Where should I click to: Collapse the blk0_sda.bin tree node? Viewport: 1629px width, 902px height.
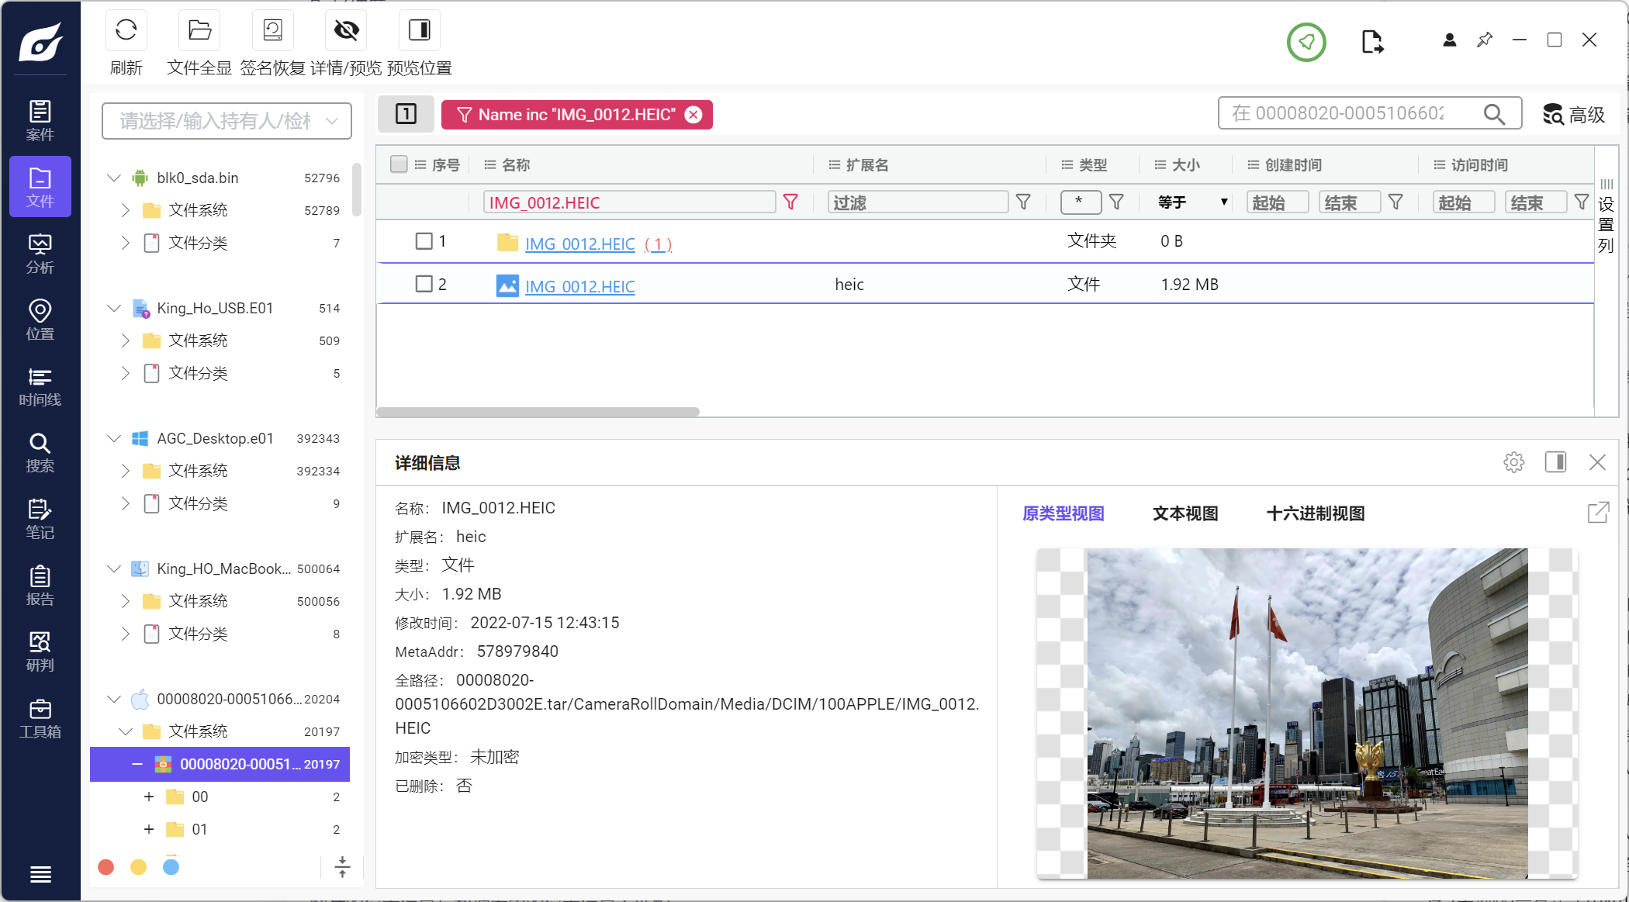point(113,178)
